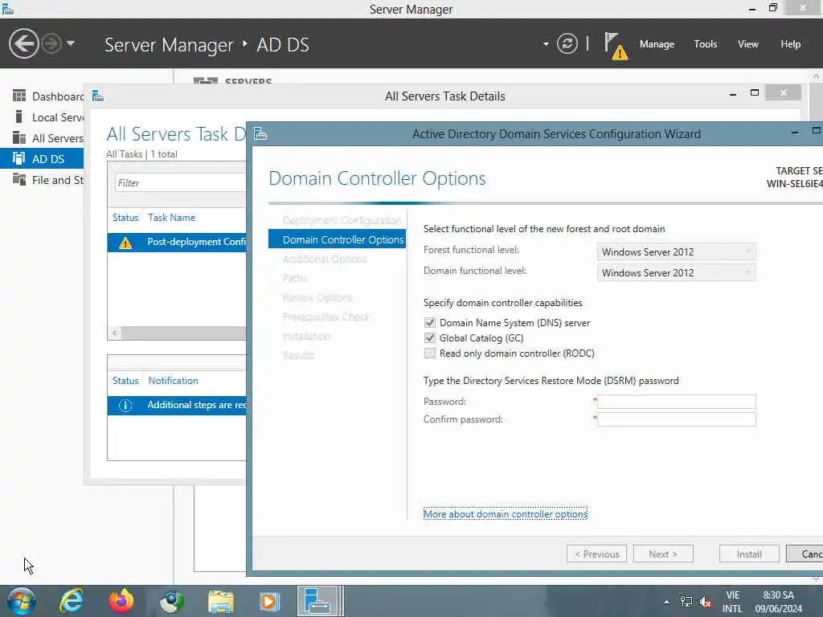The height and width of the screenshot is (617, 823).
Task: Click the Server Manager app icon in title bar
Action: pyautogui.click(x=7, y=8)
